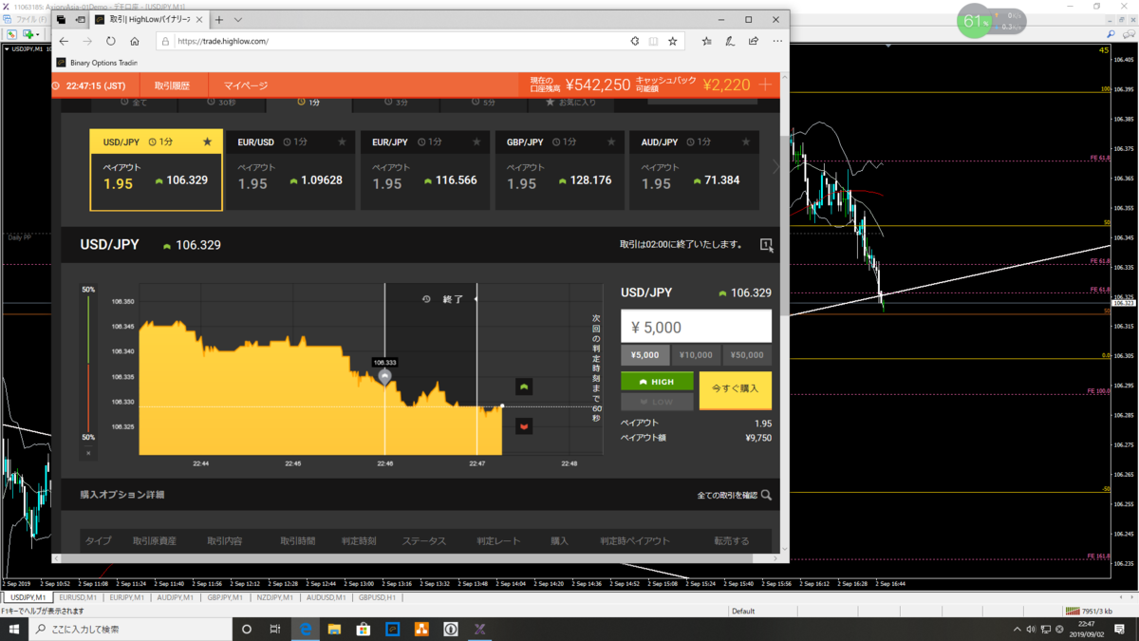
Task: Click the green HIGH arrow on chart
Action: (x=524, y=386)
